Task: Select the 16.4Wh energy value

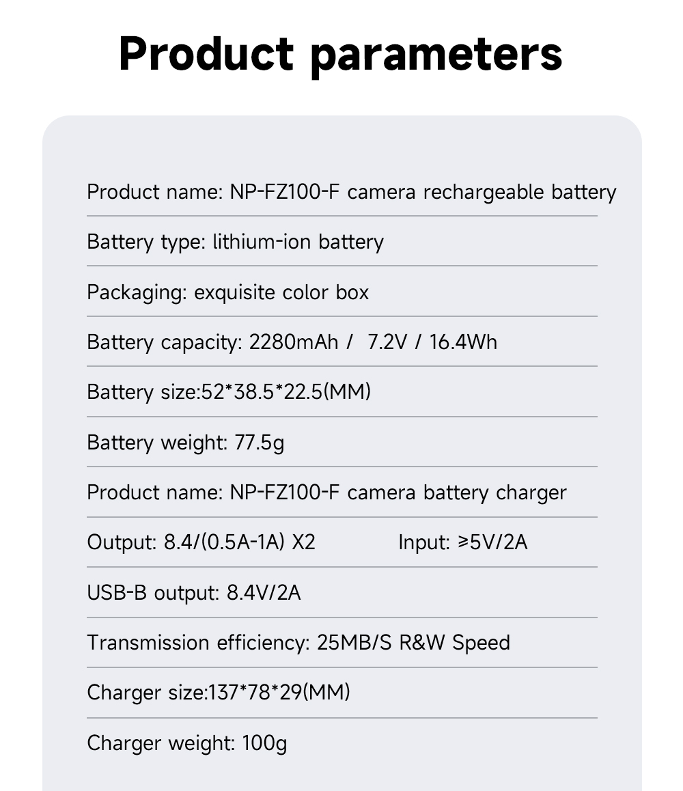Action: pos(463,342)
